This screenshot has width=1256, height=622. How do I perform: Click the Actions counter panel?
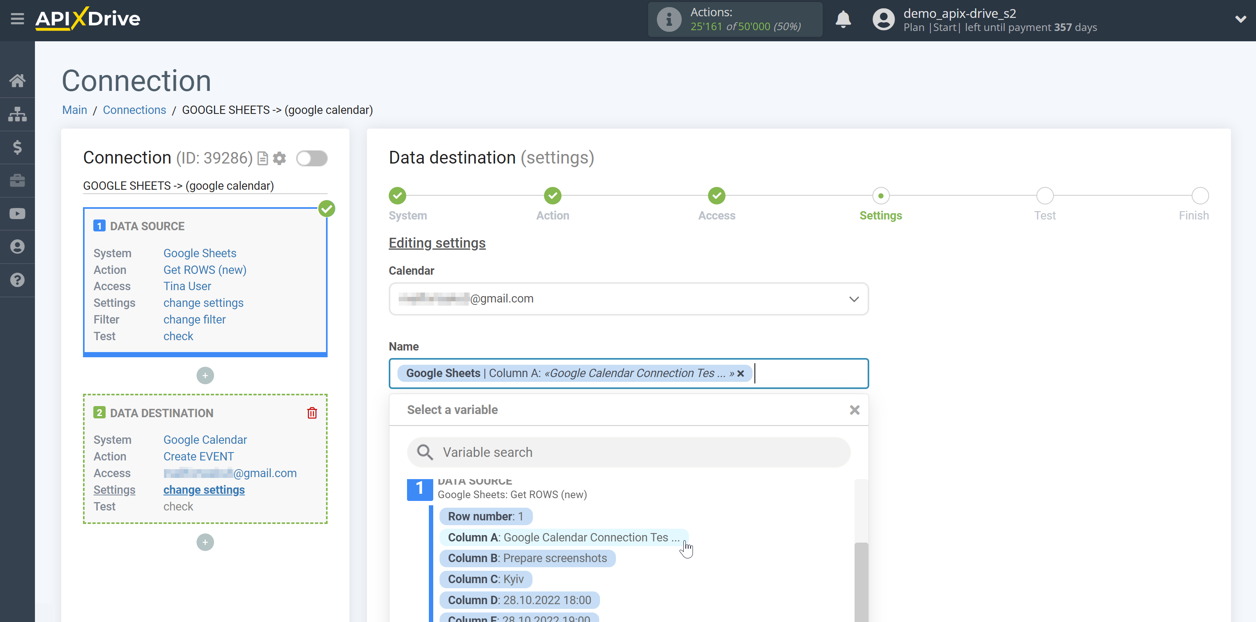click(735, 19)
